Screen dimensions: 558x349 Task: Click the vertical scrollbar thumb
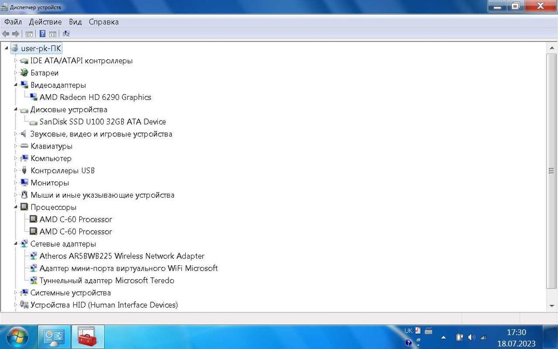tap(552, 171)
